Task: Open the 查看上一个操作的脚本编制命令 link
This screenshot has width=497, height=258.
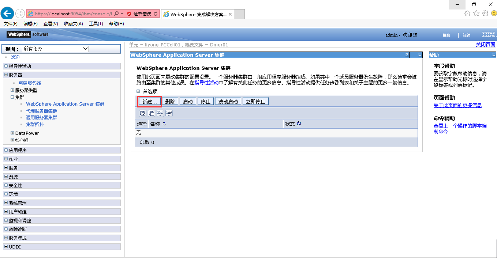Action: (460, 129)
